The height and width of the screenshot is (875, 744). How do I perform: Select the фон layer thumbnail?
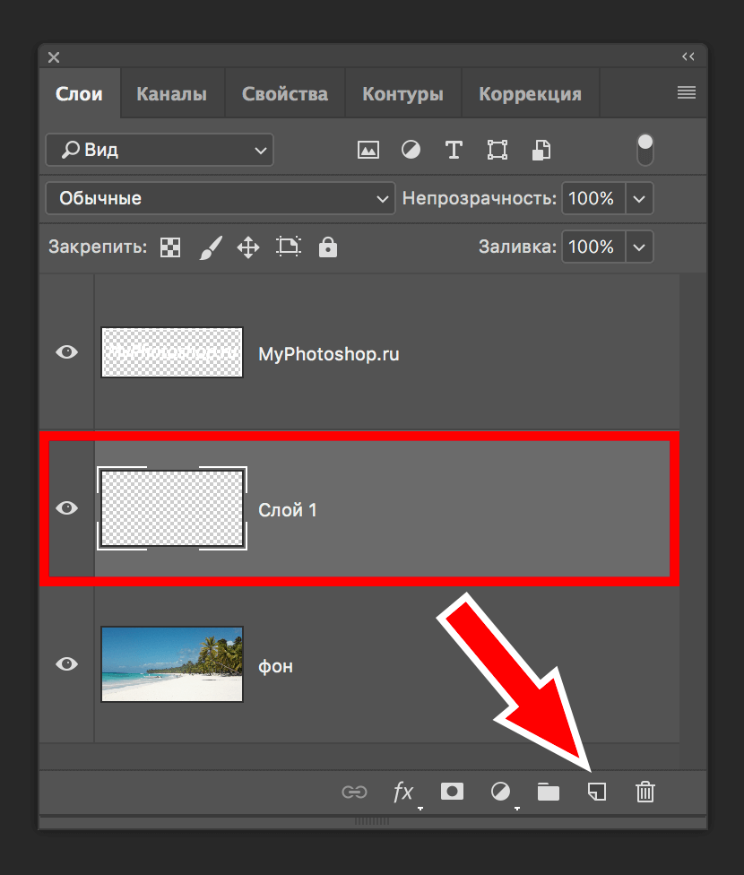pos(172,663)
